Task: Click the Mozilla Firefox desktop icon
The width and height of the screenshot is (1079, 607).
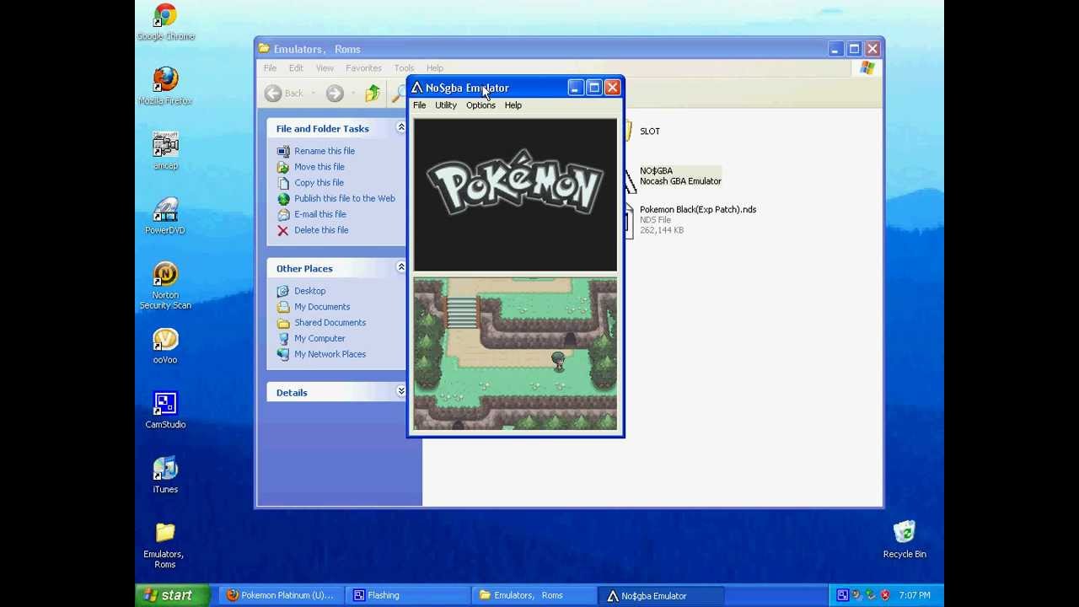Action: (x=165, y=86)
